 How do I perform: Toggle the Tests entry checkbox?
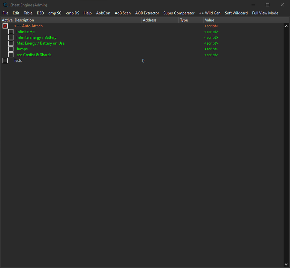click(5, 60)
